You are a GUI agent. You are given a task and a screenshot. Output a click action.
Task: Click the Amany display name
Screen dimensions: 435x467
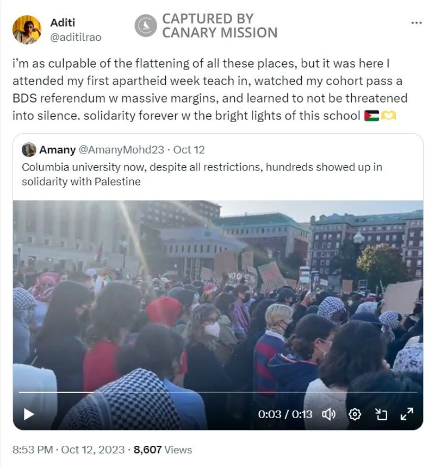tap(57, 150)
